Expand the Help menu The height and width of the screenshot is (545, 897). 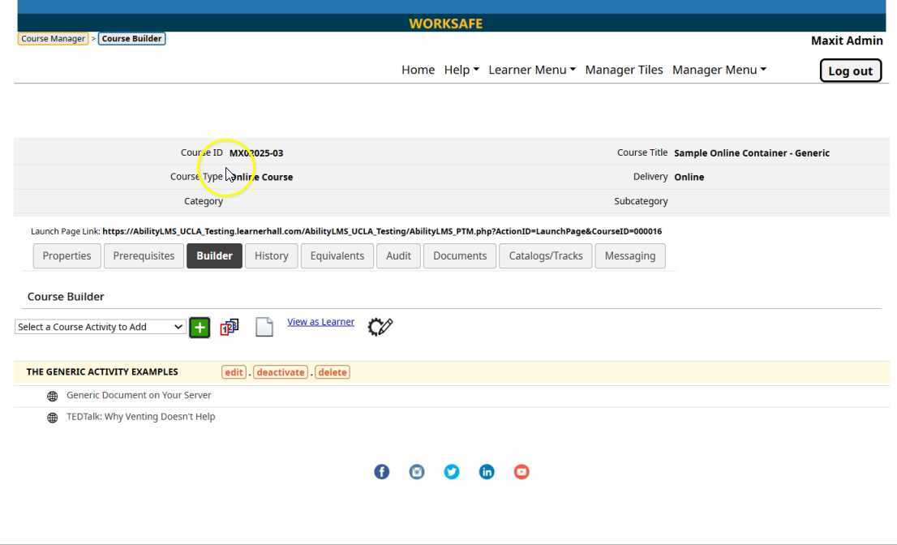coord(461,70)
